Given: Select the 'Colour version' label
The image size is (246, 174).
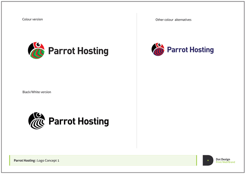Looking at the screenshot, I should [32, 19].
